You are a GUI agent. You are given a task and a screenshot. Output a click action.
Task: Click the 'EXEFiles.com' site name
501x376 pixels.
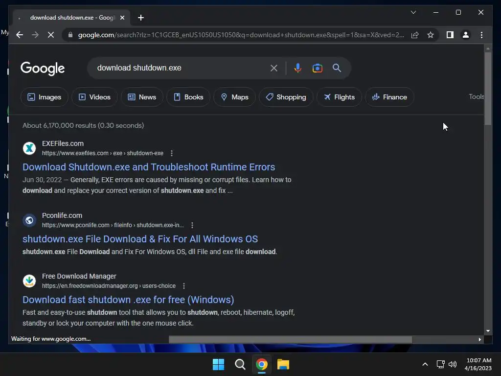[x=63, y=143]
